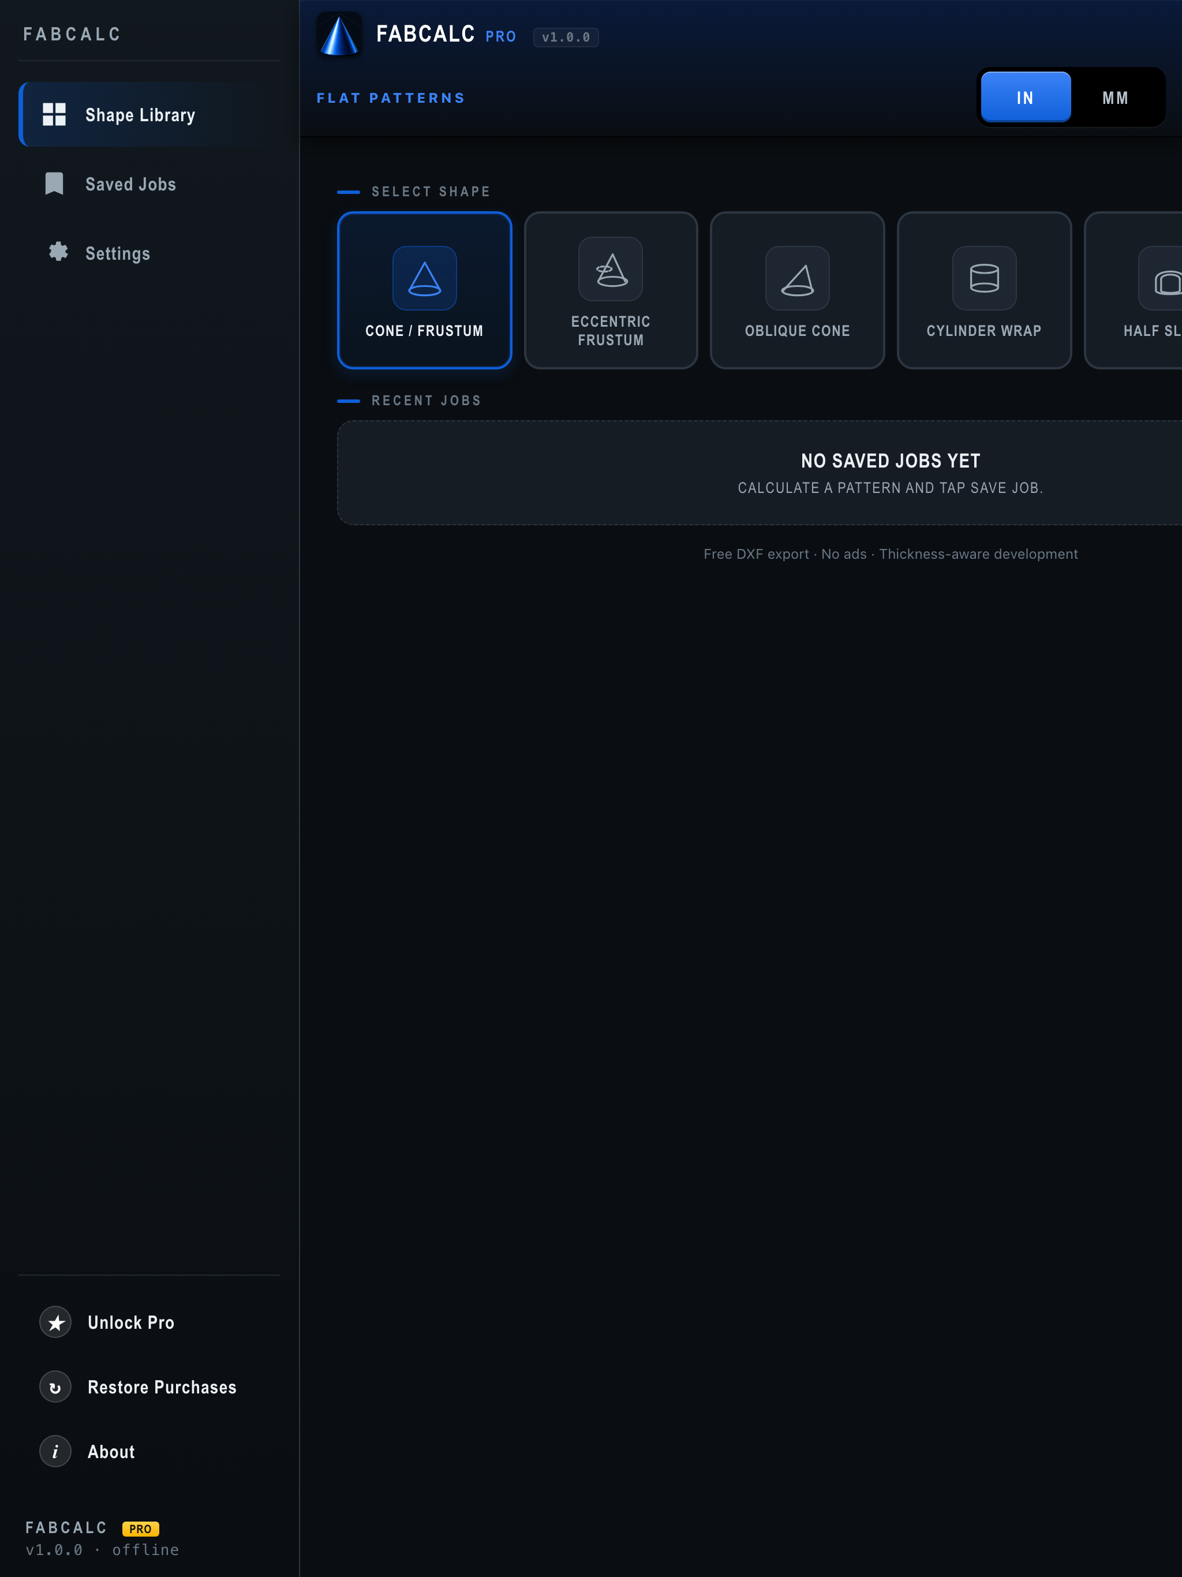
Task: Click the 'FLAT PATTERNS' heading
Action: 391,98
